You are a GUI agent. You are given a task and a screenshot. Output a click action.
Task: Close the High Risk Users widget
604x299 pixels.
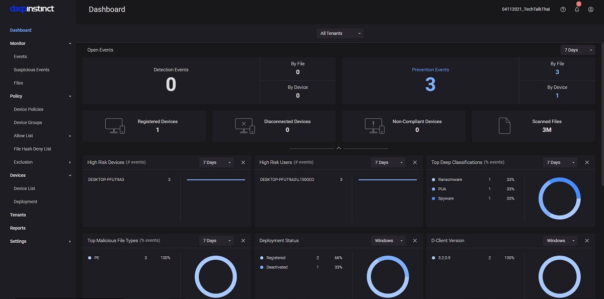click(415, 162)
